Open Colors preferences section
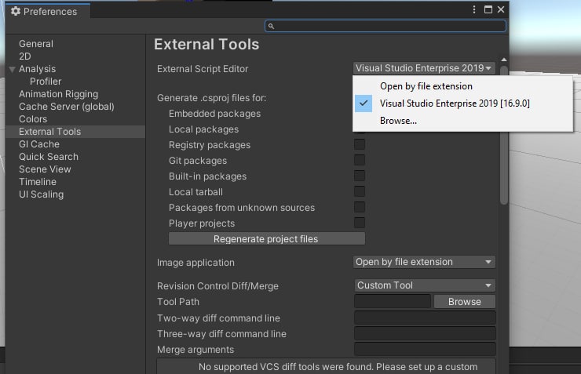This screenshot has height=374, width=581. 33,119
